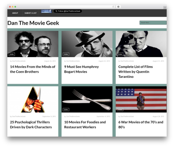Open the Quentin Tarantino photo thumbnail

pyautogui.click(x=141, y=44)
